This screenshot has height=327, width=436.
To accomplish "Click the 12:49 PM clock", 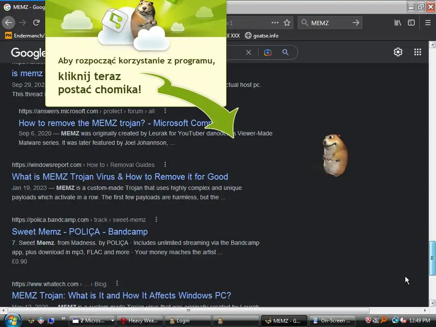I will 419,320.
